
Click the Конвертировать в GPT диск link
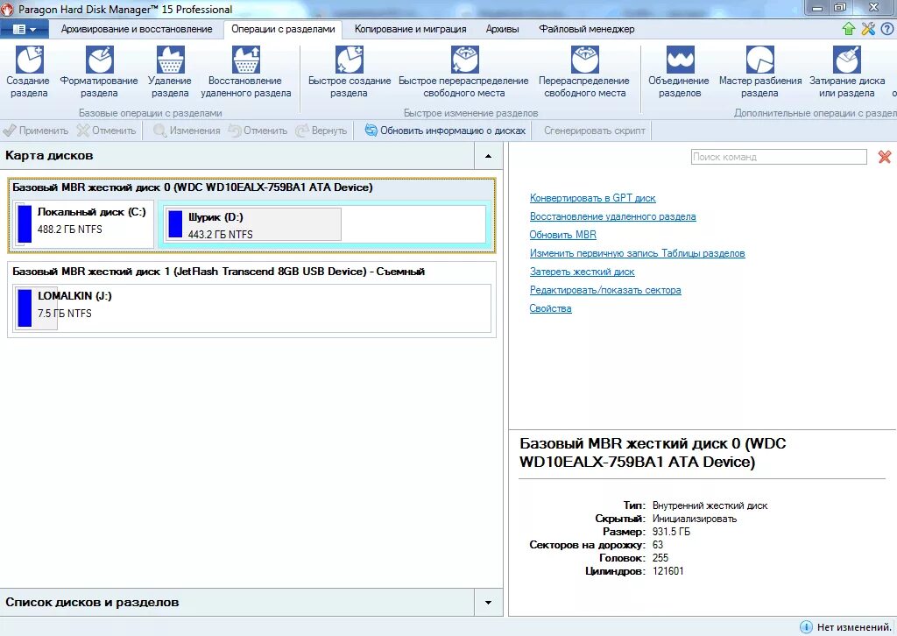tap(593, 198)
